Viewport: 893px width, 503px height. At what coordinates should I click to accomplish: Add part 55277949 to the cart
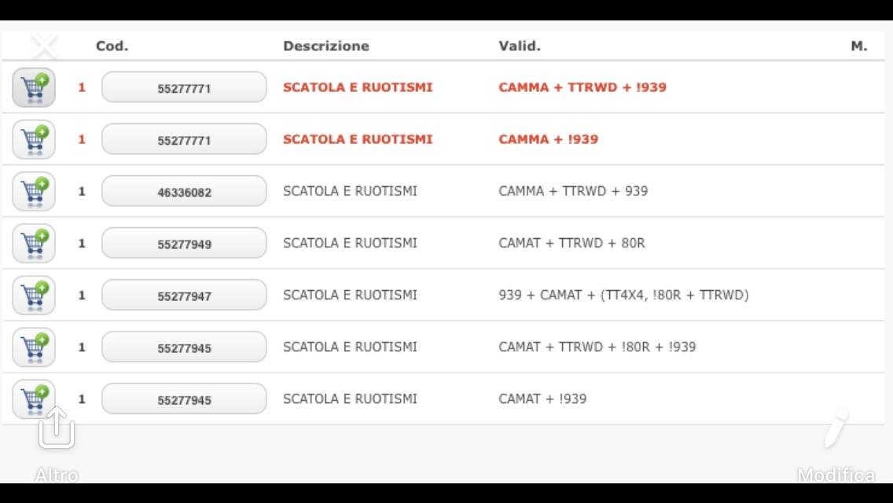pos(34,243)
